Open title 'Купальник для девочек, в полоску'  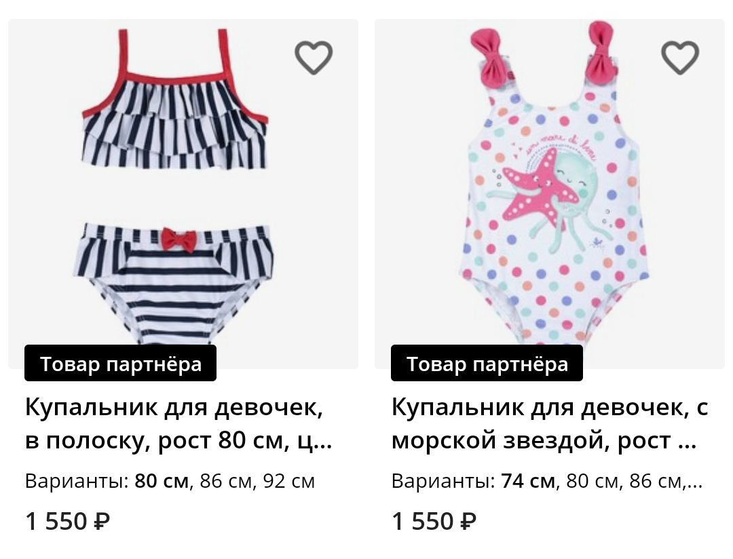point(178,423)
